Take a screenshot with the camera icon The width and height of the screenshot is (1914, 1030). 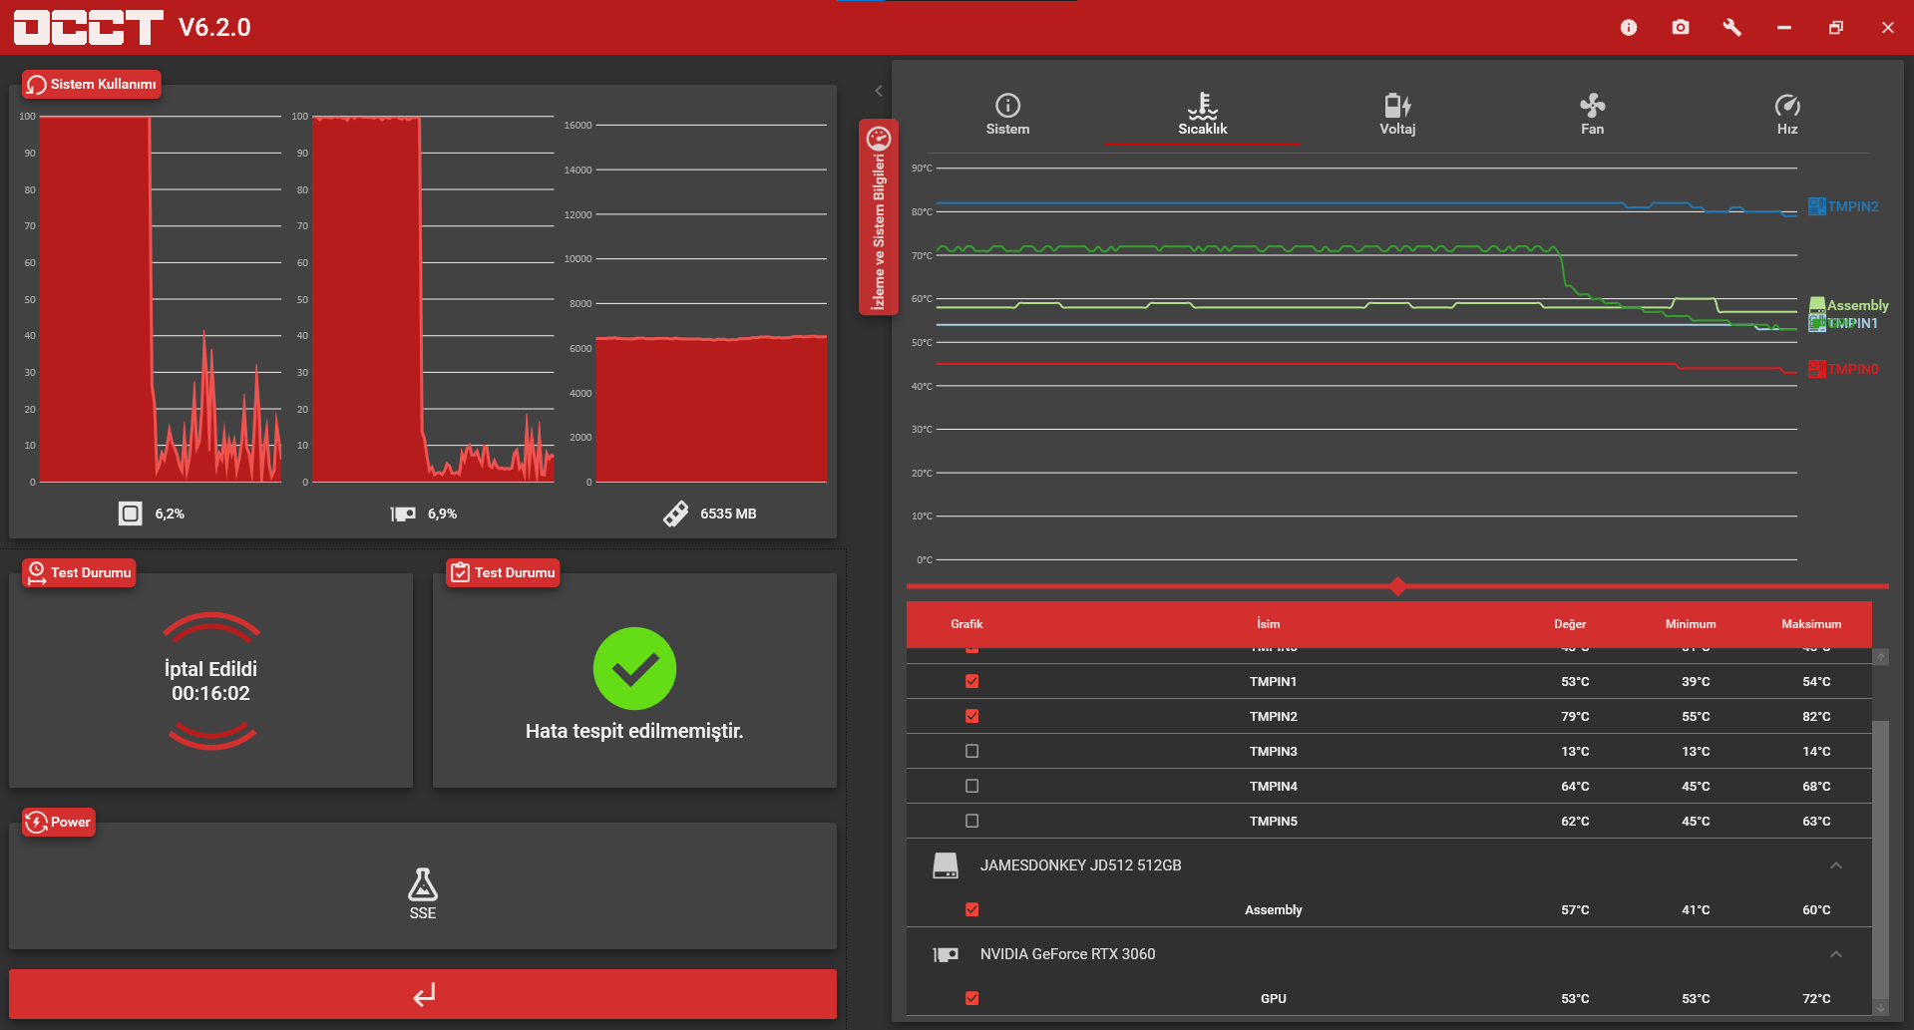pyautogui.click(x=1681, y=28)
